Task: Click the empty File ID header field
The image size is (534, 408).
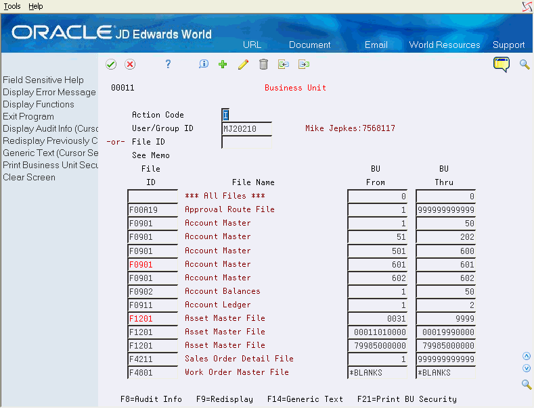Action: pos(246,142)
